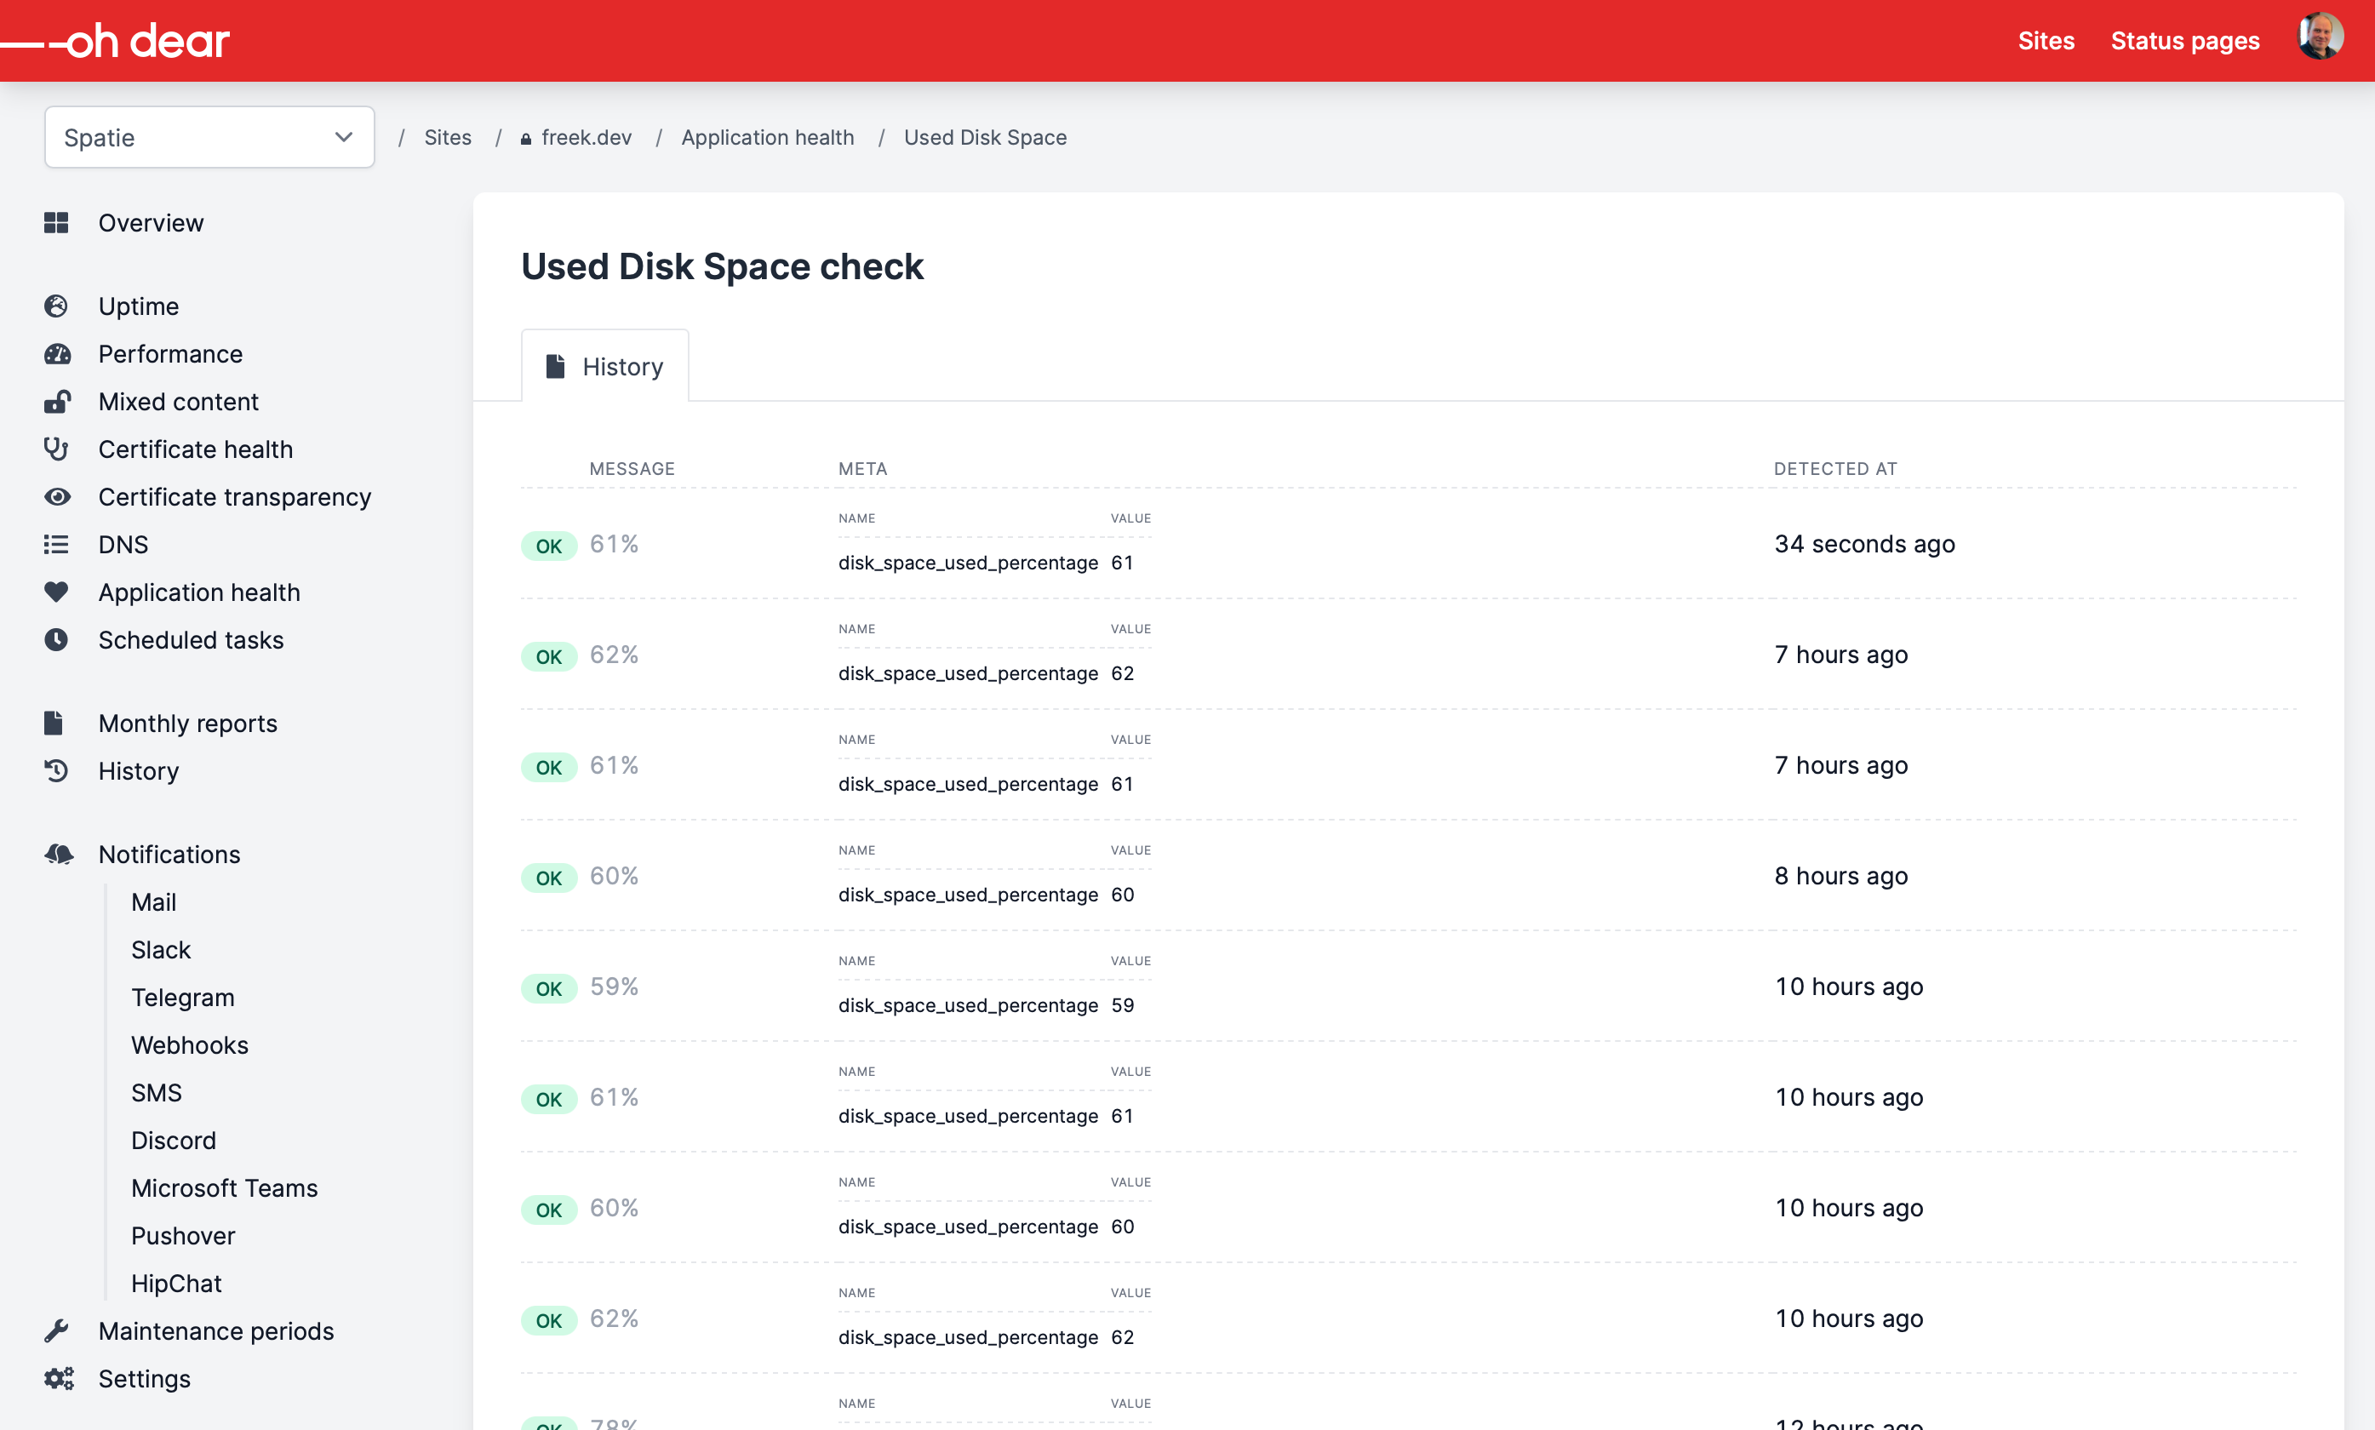Click the DNS list icon
This screenshot has height=1430, width=2375.
(56, 545)
